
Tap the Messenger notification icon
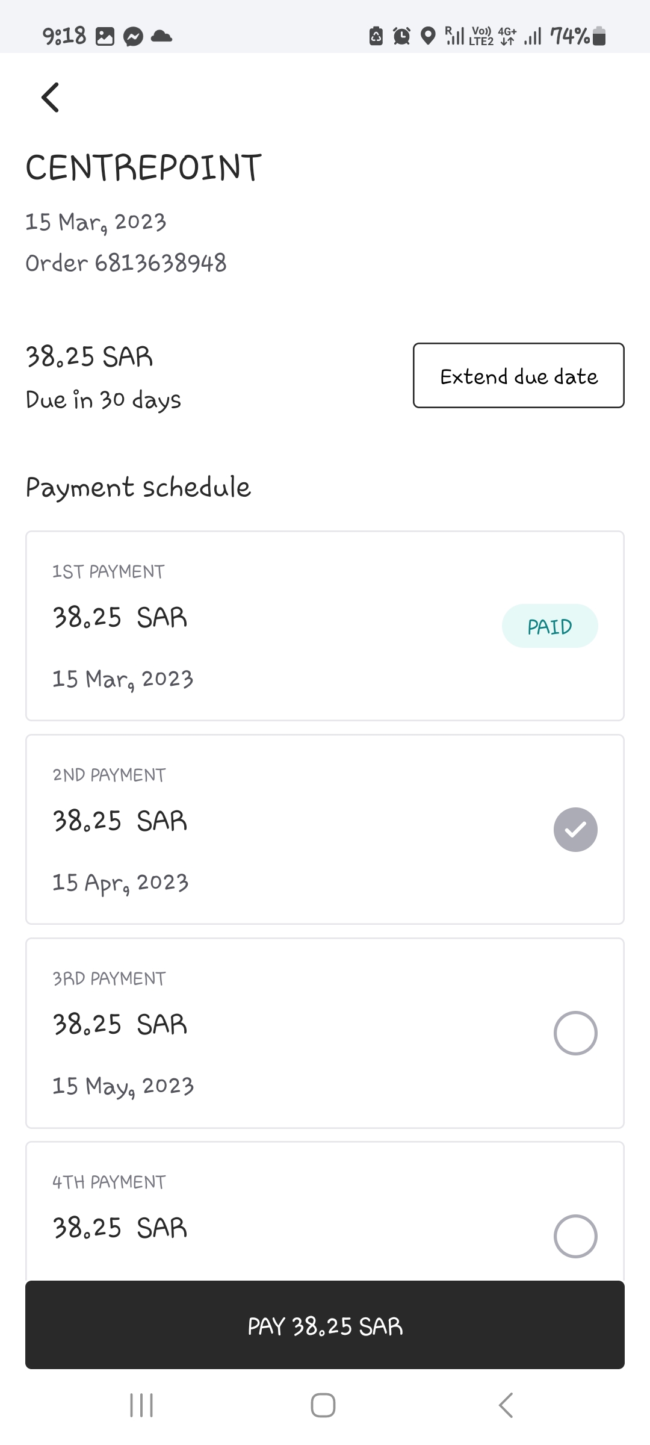pos(133,37)
